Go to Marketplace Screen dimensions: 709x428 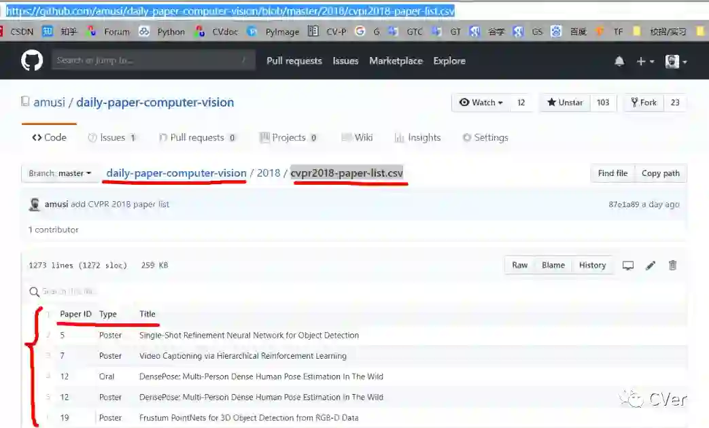pos(396,60)
